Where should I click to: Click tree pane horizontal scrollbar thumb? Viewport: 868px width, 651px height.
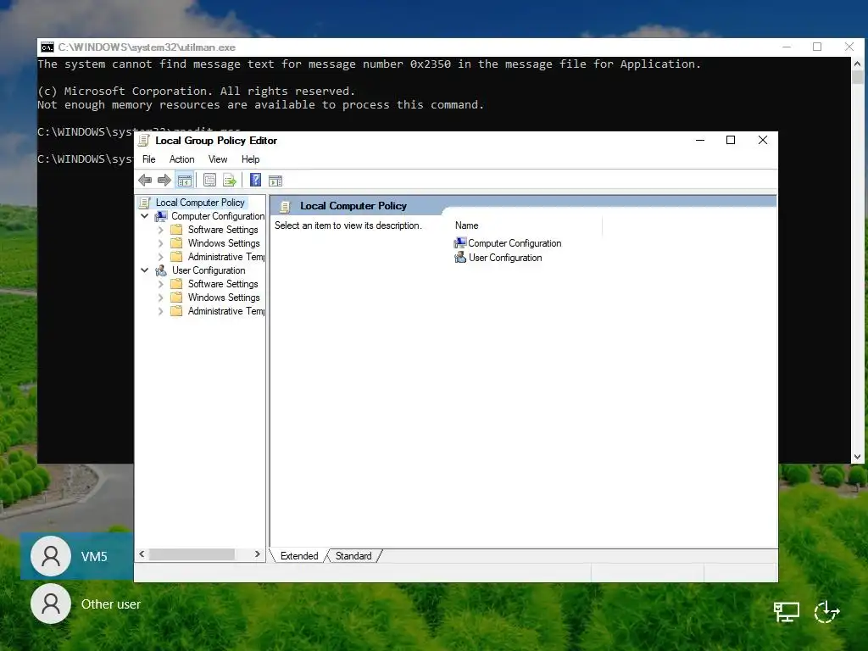click(x=192, y=554)
